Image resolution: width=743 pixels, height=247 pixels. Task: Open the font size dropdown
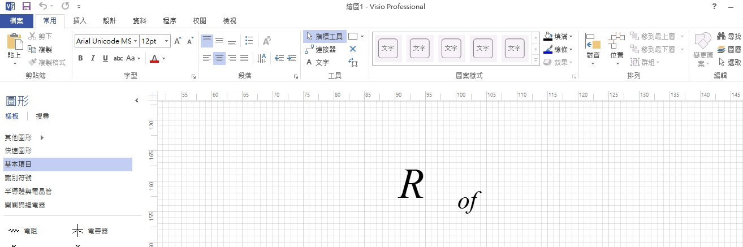pyautogui.click(x=166, y=41)
